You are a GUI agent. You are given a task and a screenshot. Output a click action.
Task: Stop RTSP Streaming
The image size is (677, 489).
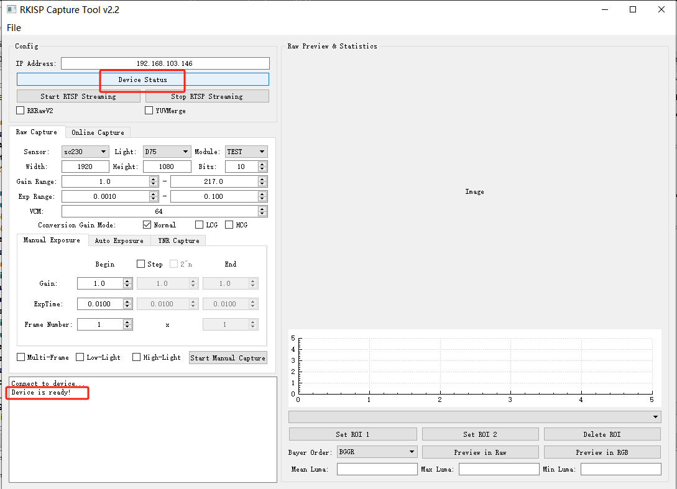point(207,96)
